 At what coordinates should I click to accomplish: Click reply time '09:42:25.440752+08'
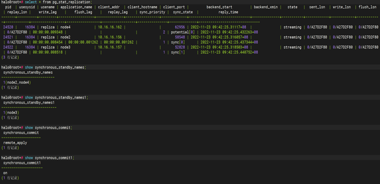[x=240, y=52]
